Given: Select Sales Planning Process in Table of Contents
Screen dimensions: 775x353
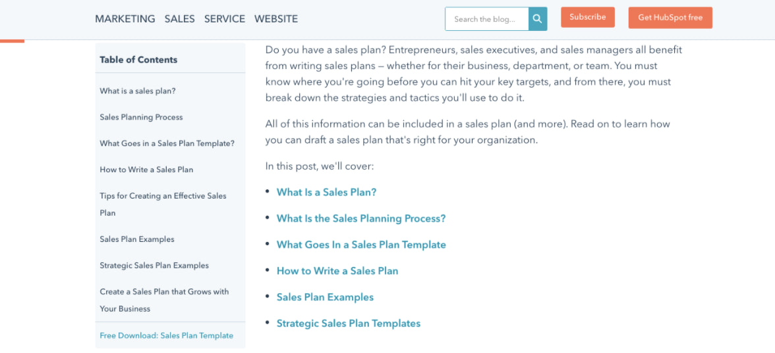Looking at the screenshot, I should point(141,117).
